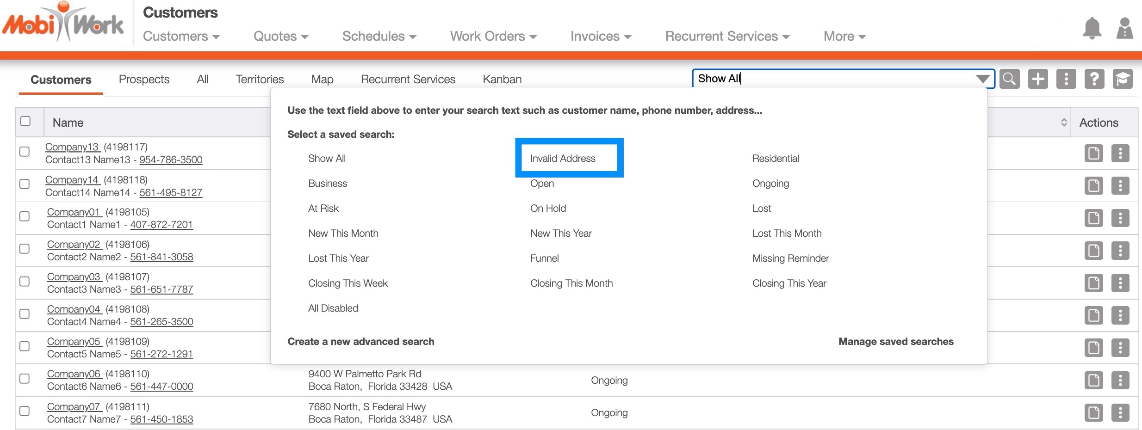
Task: Click the document icon for Company13 row
Action: point(1093,154)
